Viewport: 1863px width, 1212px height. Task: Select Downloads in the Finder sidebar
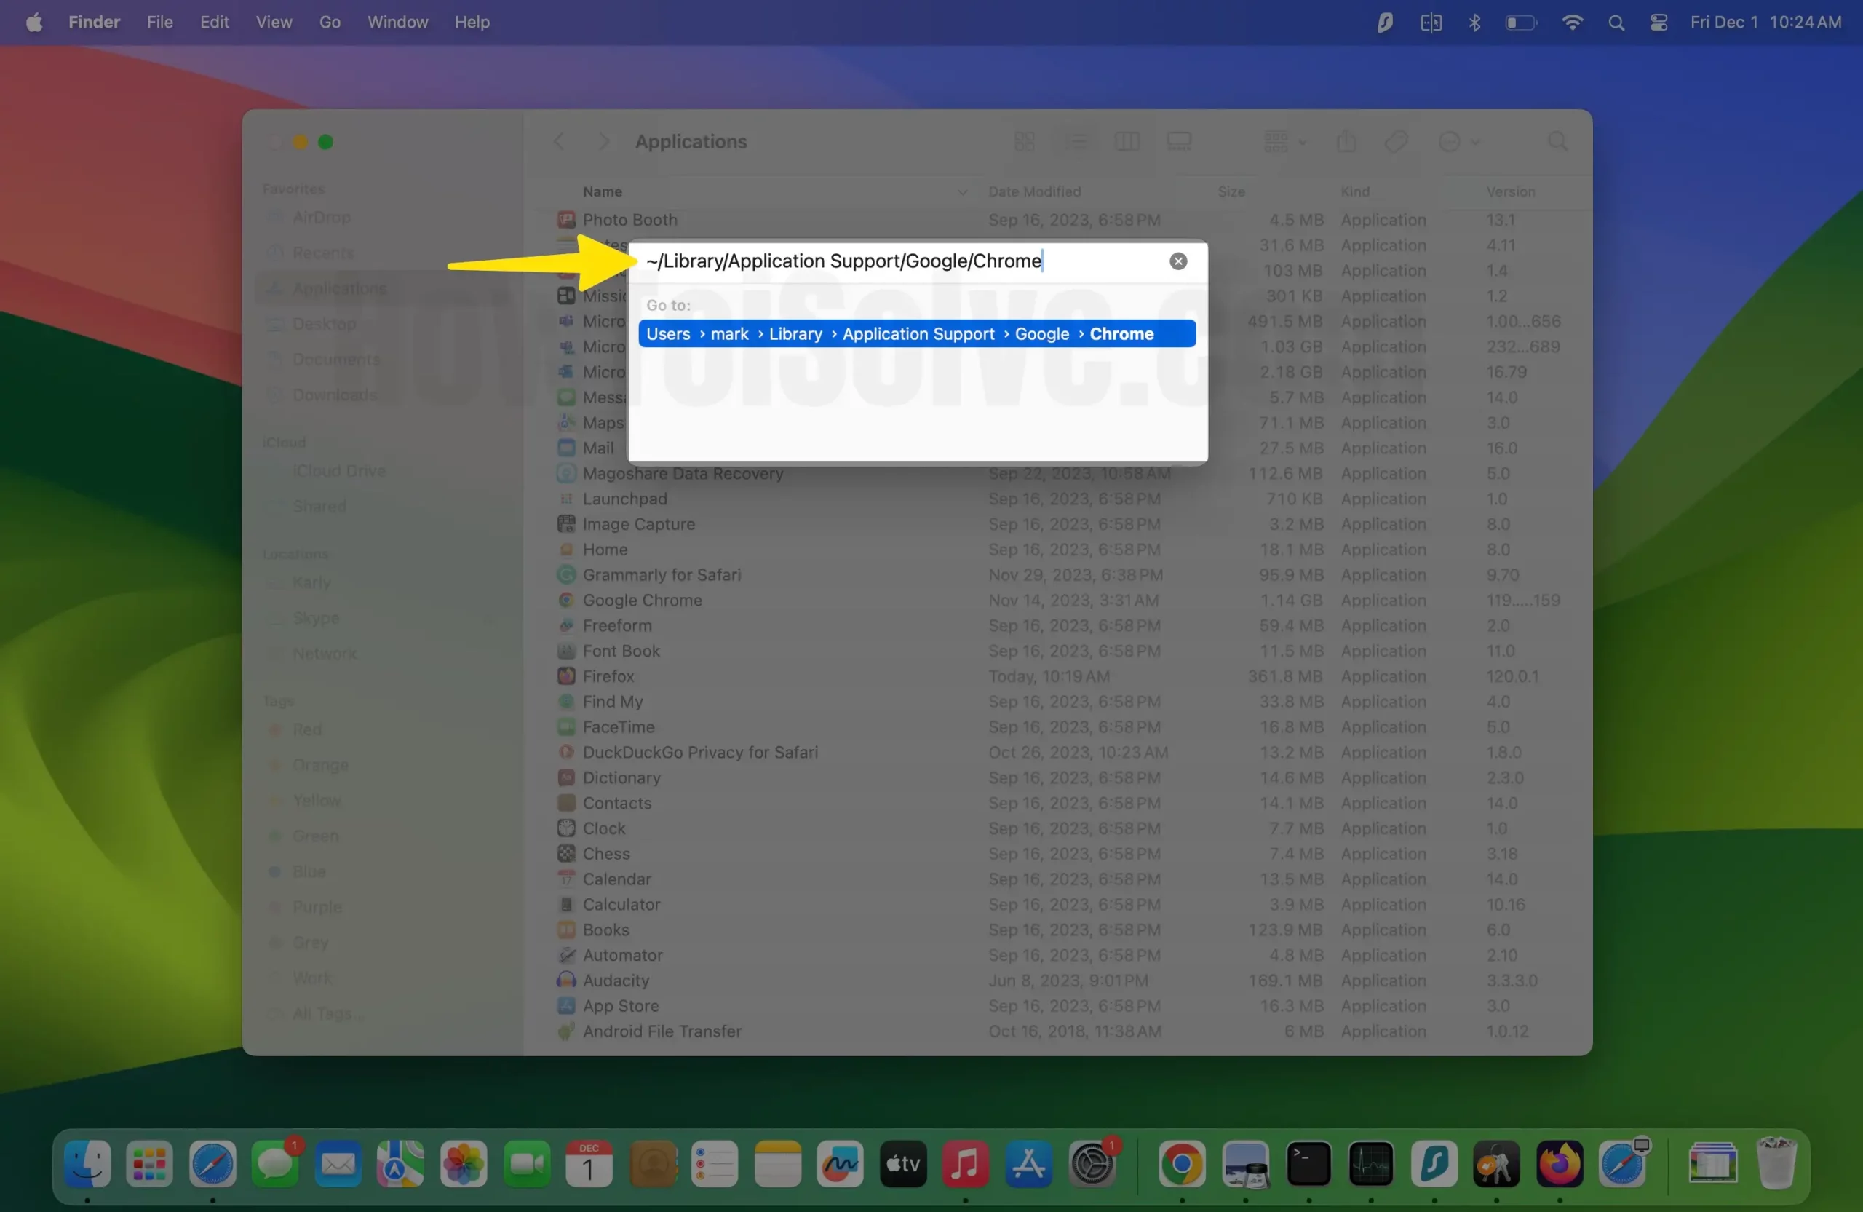coord(334,395)
